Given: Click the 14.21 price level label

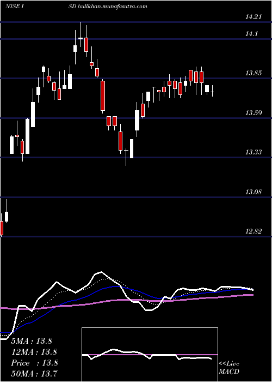Looking at the screenshot, I should (x=254, y=17).
